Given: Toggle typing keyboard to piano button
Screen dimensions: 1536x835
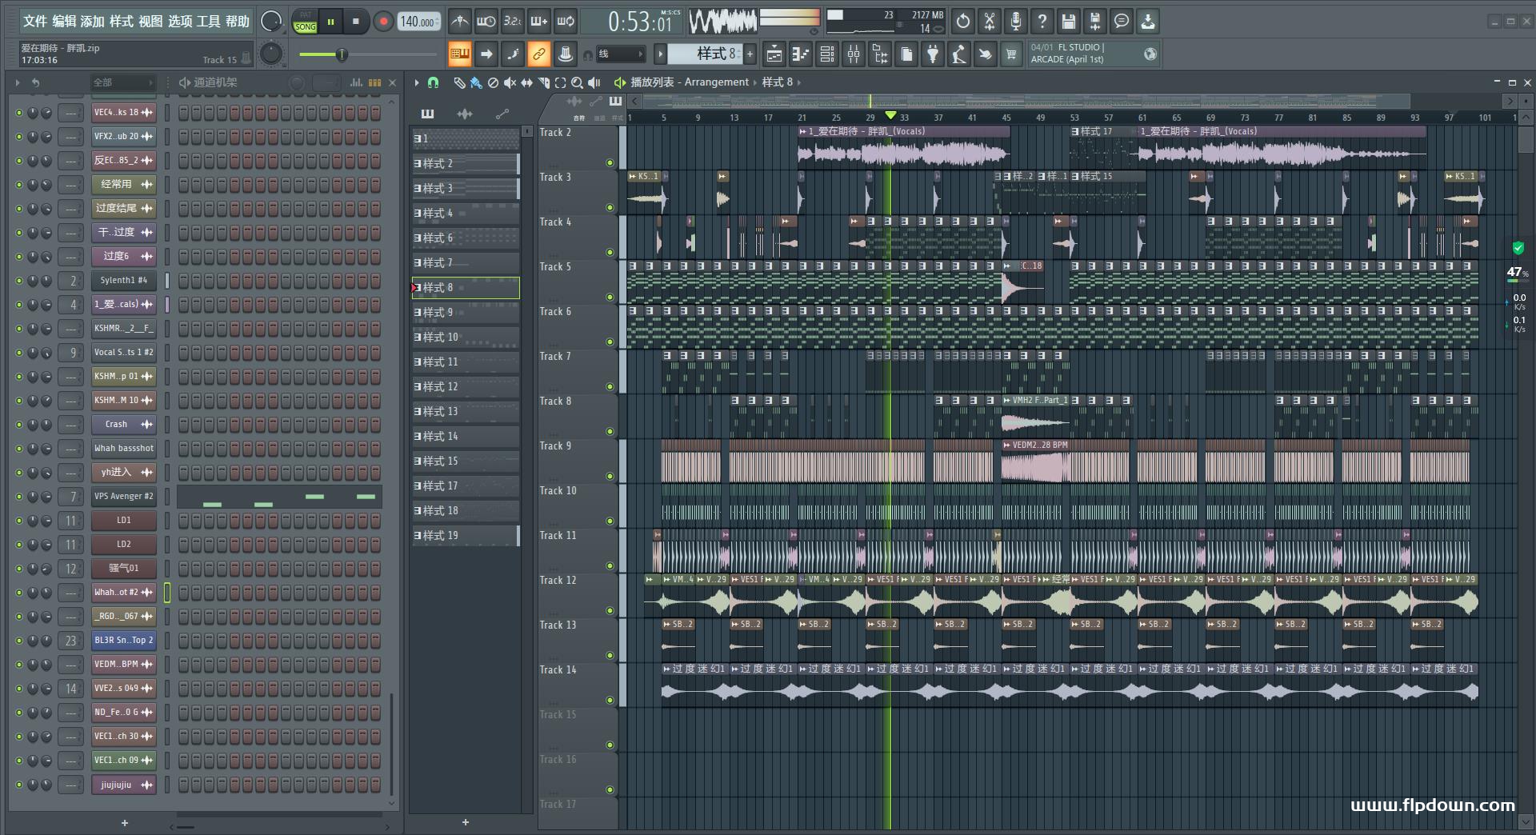Looking at the screenshot, I should tap(459, 54).
